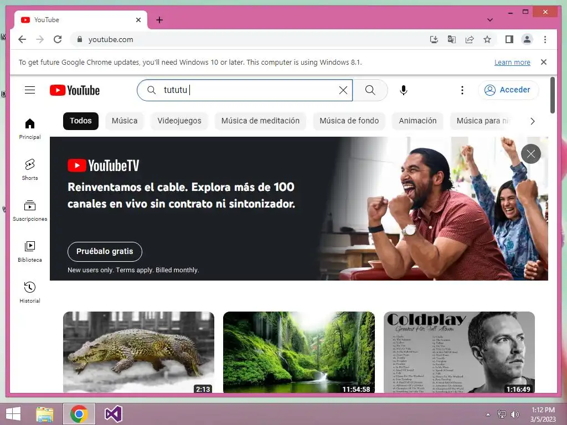
Task: Close the YouTube tab
Action: coord(138,20)
